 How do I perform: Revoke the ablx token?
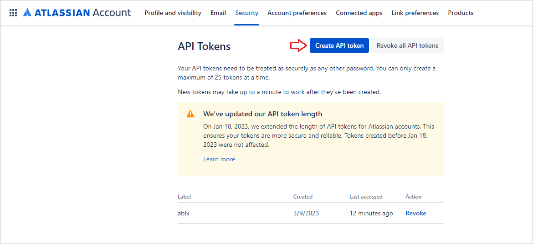416,213
